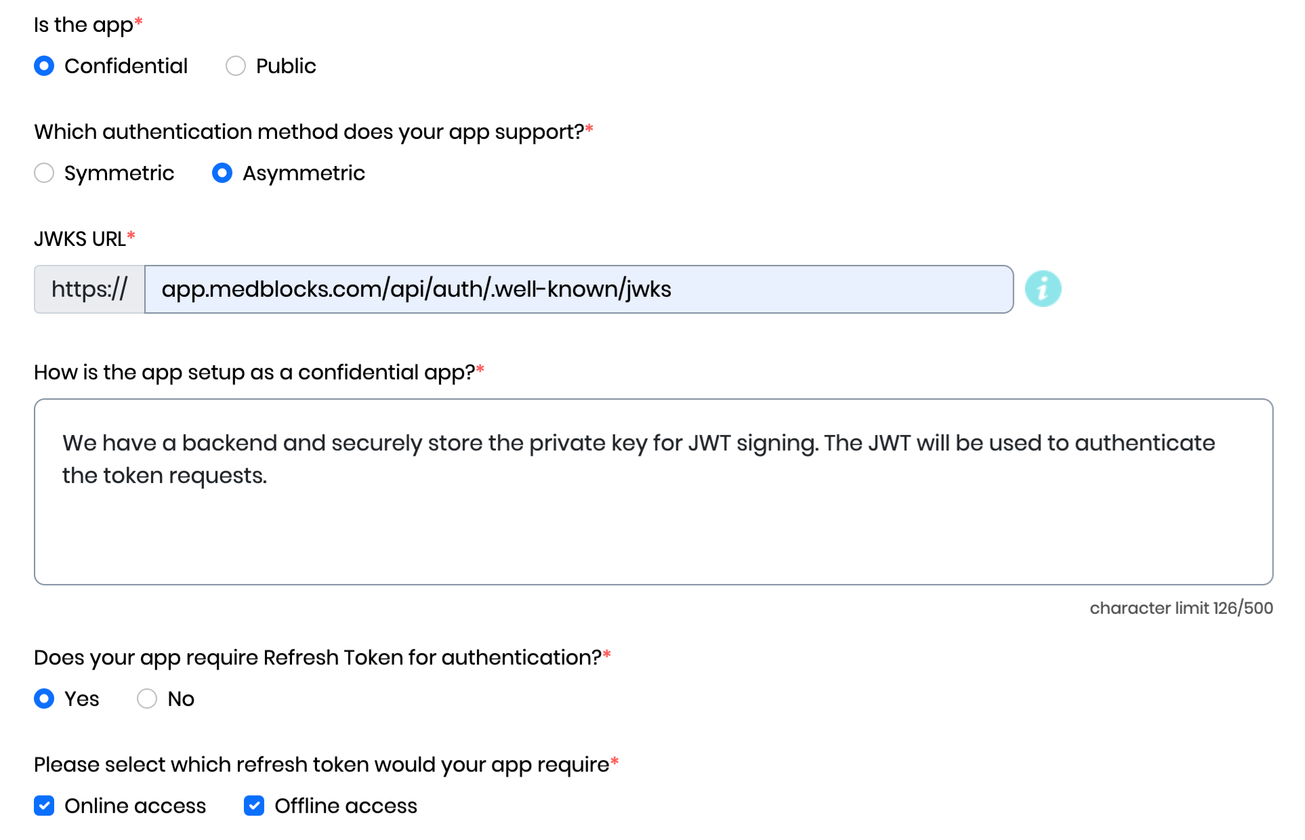
Task: Click the Offline access label
Action: [346, 805]
